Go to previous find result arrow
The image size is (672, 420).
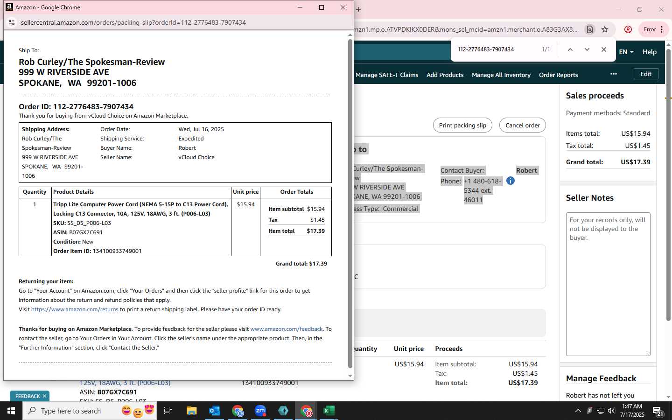point(570,49)
